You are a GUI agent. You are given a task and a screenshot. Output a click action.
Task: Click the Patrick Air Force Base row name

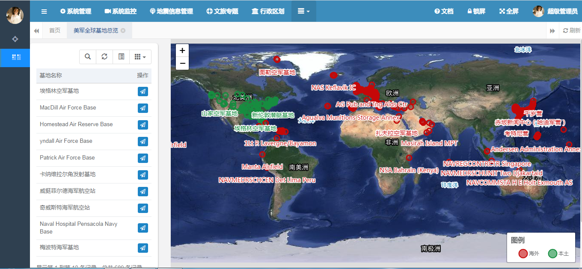pos(67,158)
